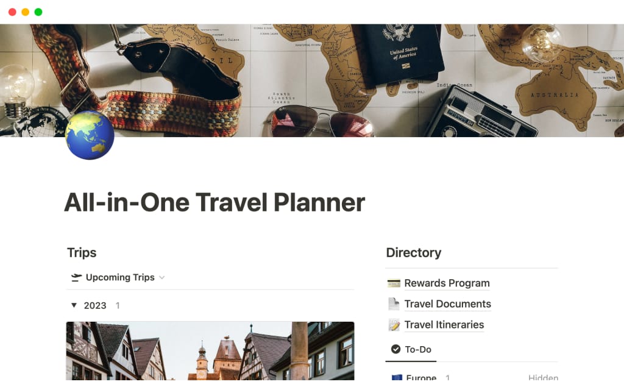Screen dimensions: 624x390
Task: Click the travel map cover image
Action: tap(312, 80)
